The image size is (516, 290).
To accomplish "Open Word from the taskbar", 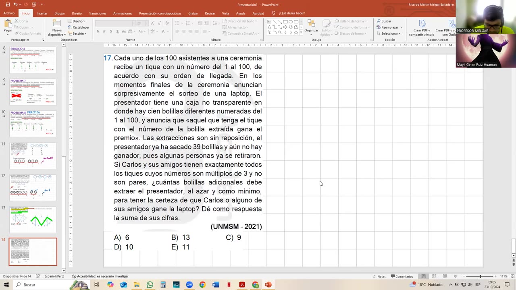I will pyautogui.click(x=216, y=285).
